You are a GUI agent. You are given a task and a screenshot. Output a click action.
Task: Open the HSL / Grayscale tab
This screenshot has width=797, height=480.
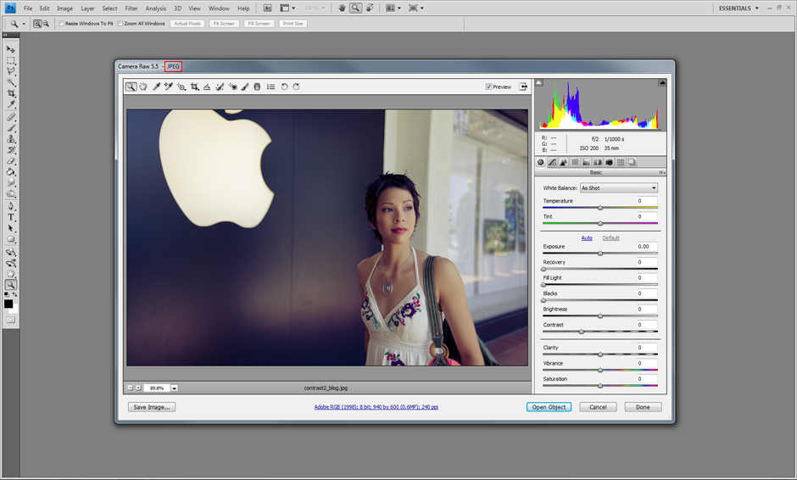[x=575, y=162]
